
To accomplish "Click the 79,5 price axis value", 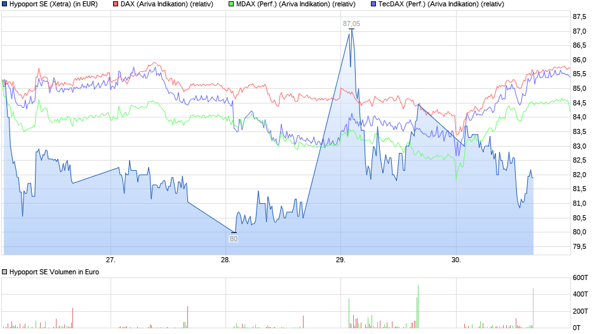I will (x=579, y=246).
